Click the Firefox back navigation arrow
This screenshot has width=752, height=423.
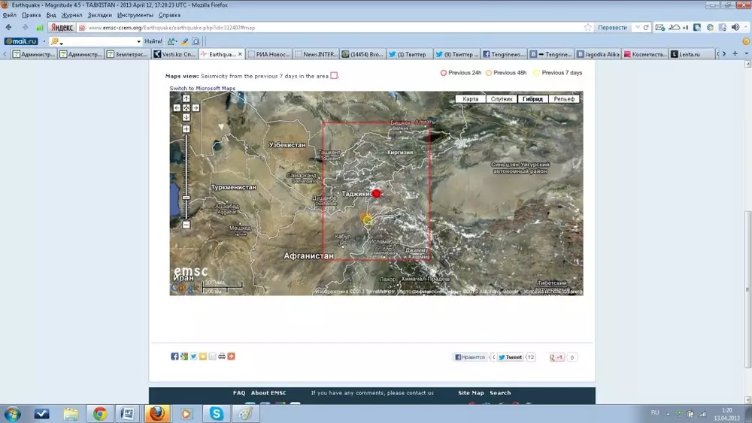click(10, 27)
